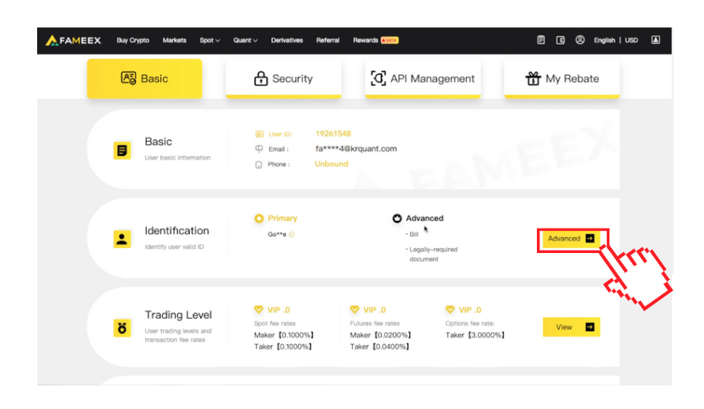This screenshot has height=409, width=704.
Task: Click the yellow Advanced verification button
Action: pyautogui.click(x=571, y=239)
